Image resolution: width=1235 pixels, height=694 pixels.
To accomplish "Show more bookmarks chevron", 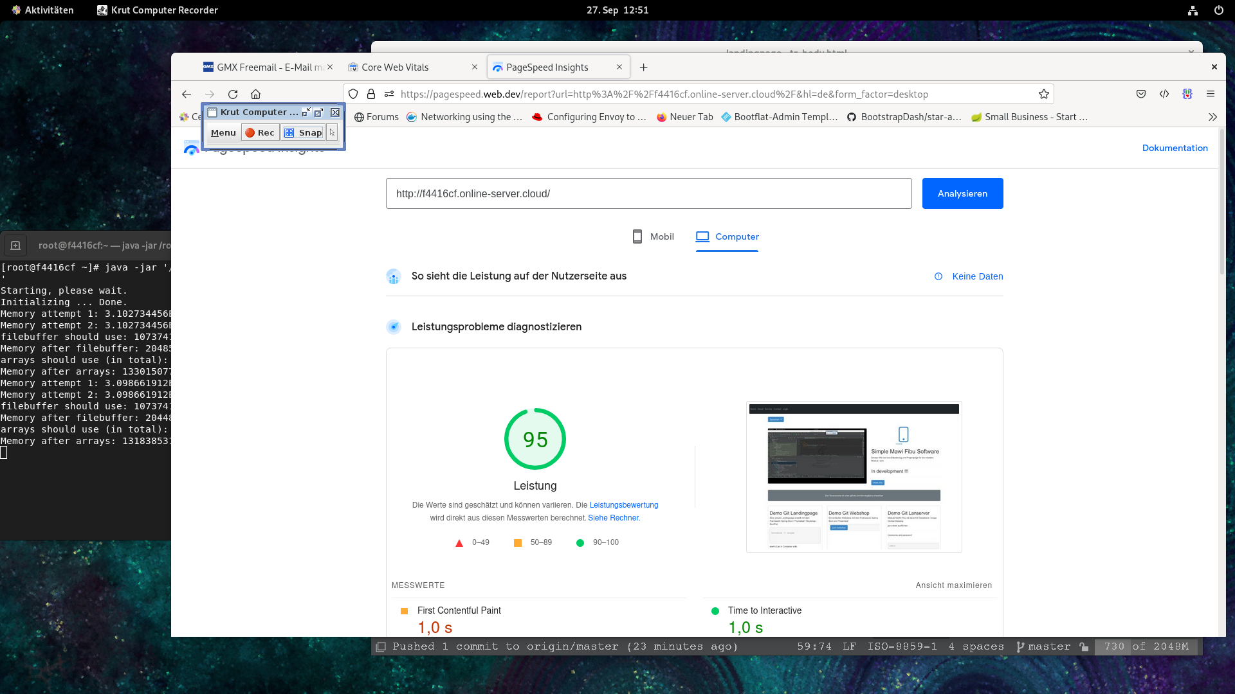I will pos(1212,117).
